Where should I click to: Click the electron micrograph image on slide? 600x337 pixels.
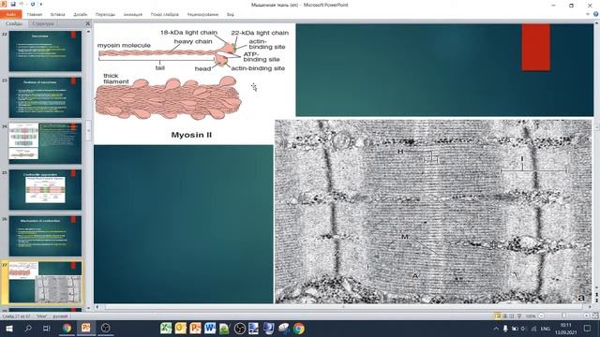(x=433, y=212)
